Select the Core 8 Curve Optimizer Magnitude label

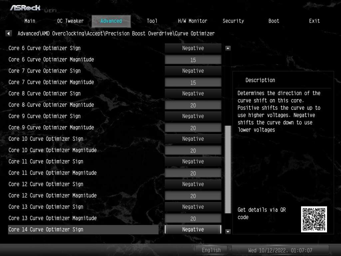tap(51, 105)
